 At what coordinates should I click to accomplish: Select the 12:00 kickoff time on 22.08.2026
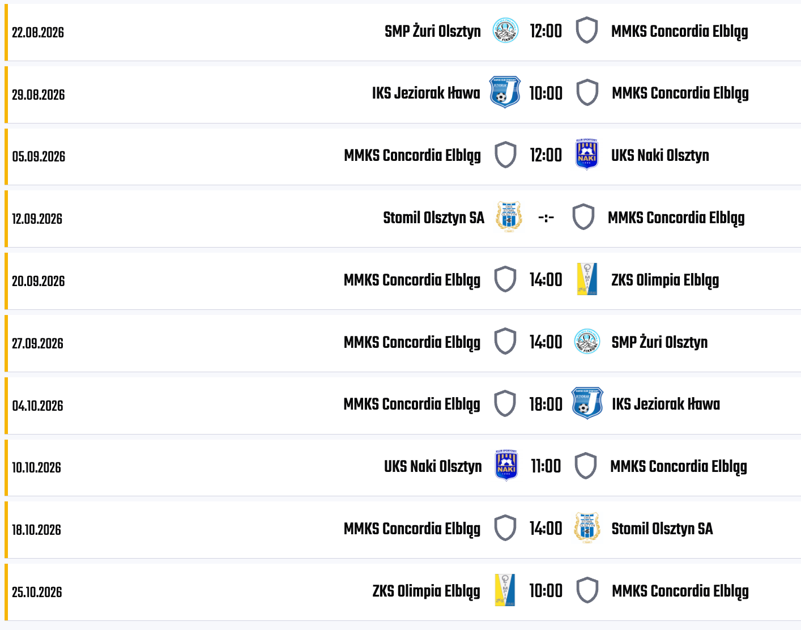pos(546,31)
